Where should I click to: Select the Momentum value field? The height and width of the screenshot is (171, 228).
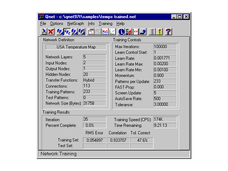[165, 76]
